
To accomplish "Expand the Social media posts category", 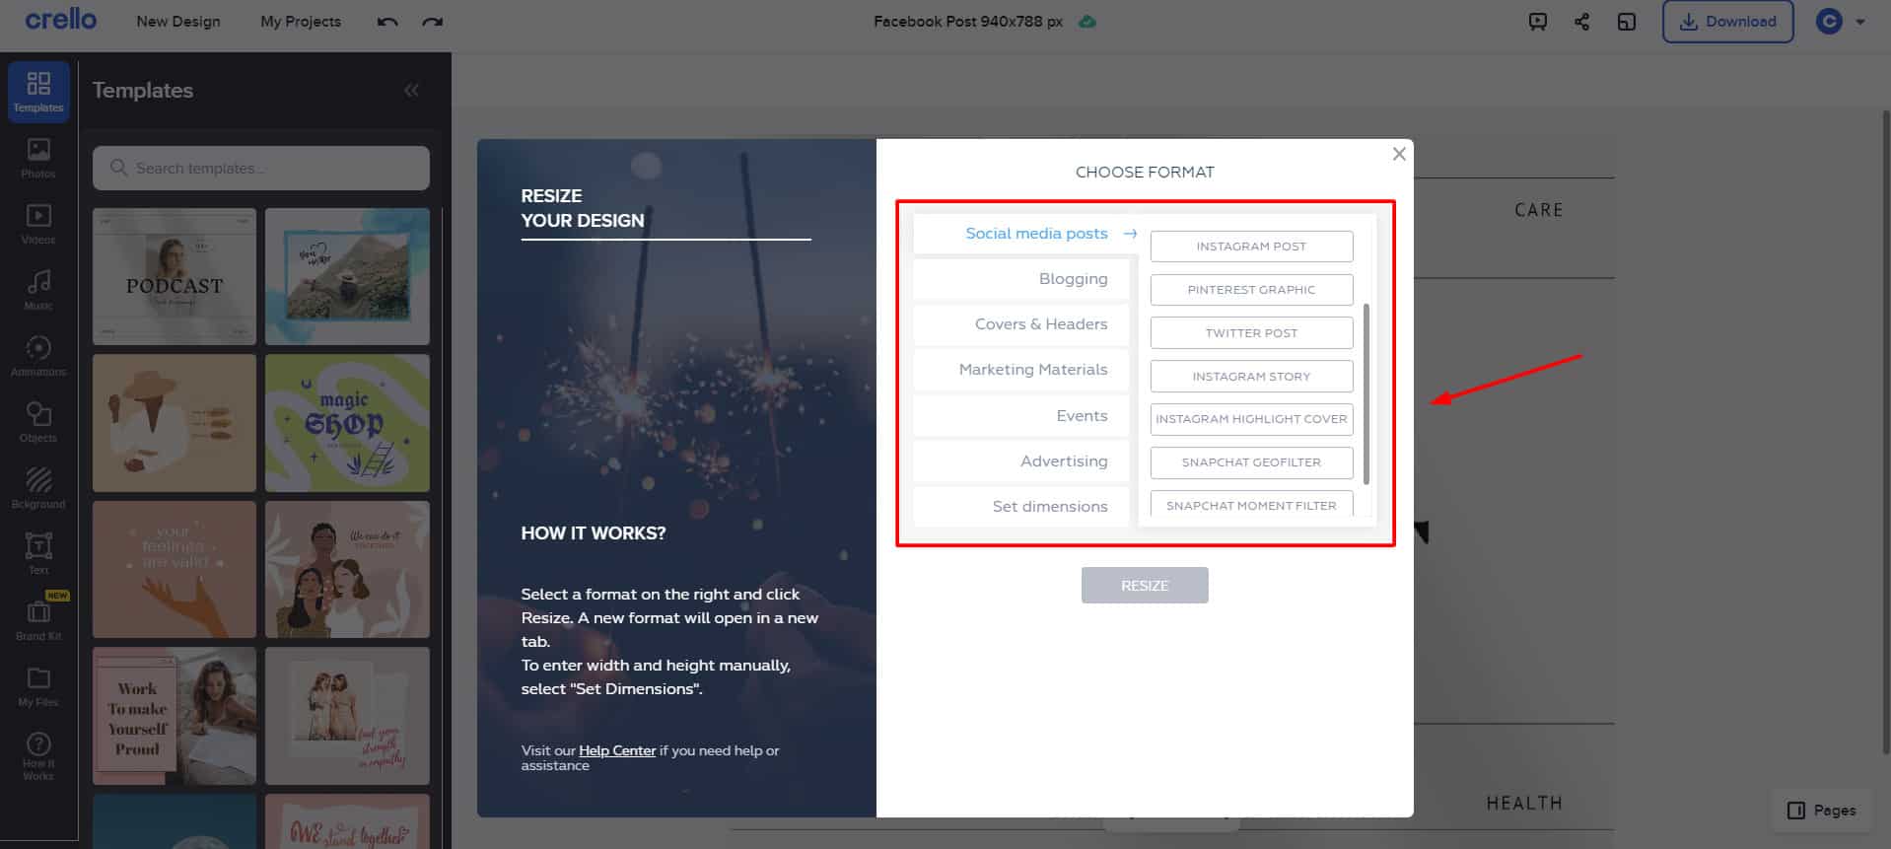I will [1036, 234].
